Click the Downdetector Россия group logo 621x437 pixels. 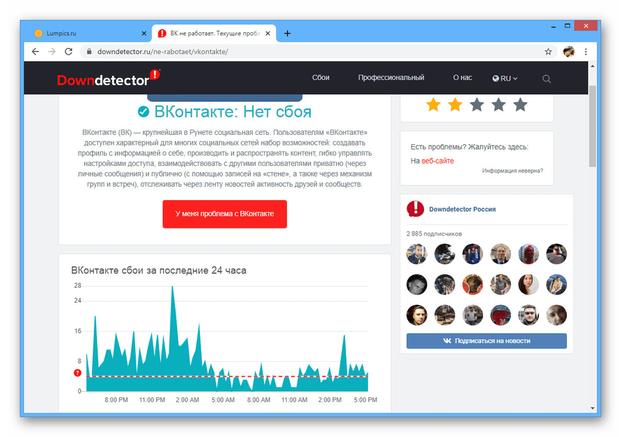click(415, 209)
